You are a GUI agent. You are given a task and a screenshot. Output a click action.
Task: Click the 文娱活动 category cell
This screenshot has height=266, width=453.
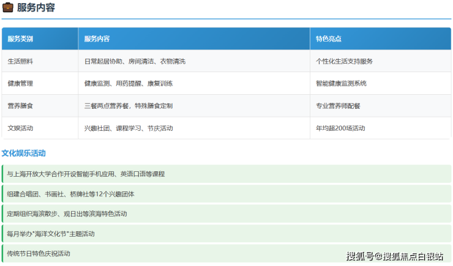20,128
